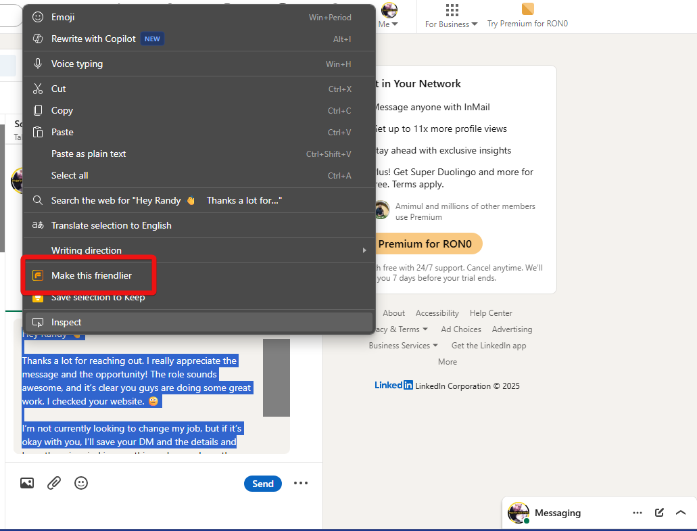697x531 pixels.
Task: Open more message options ellipsis
Action: click(301, 484)
